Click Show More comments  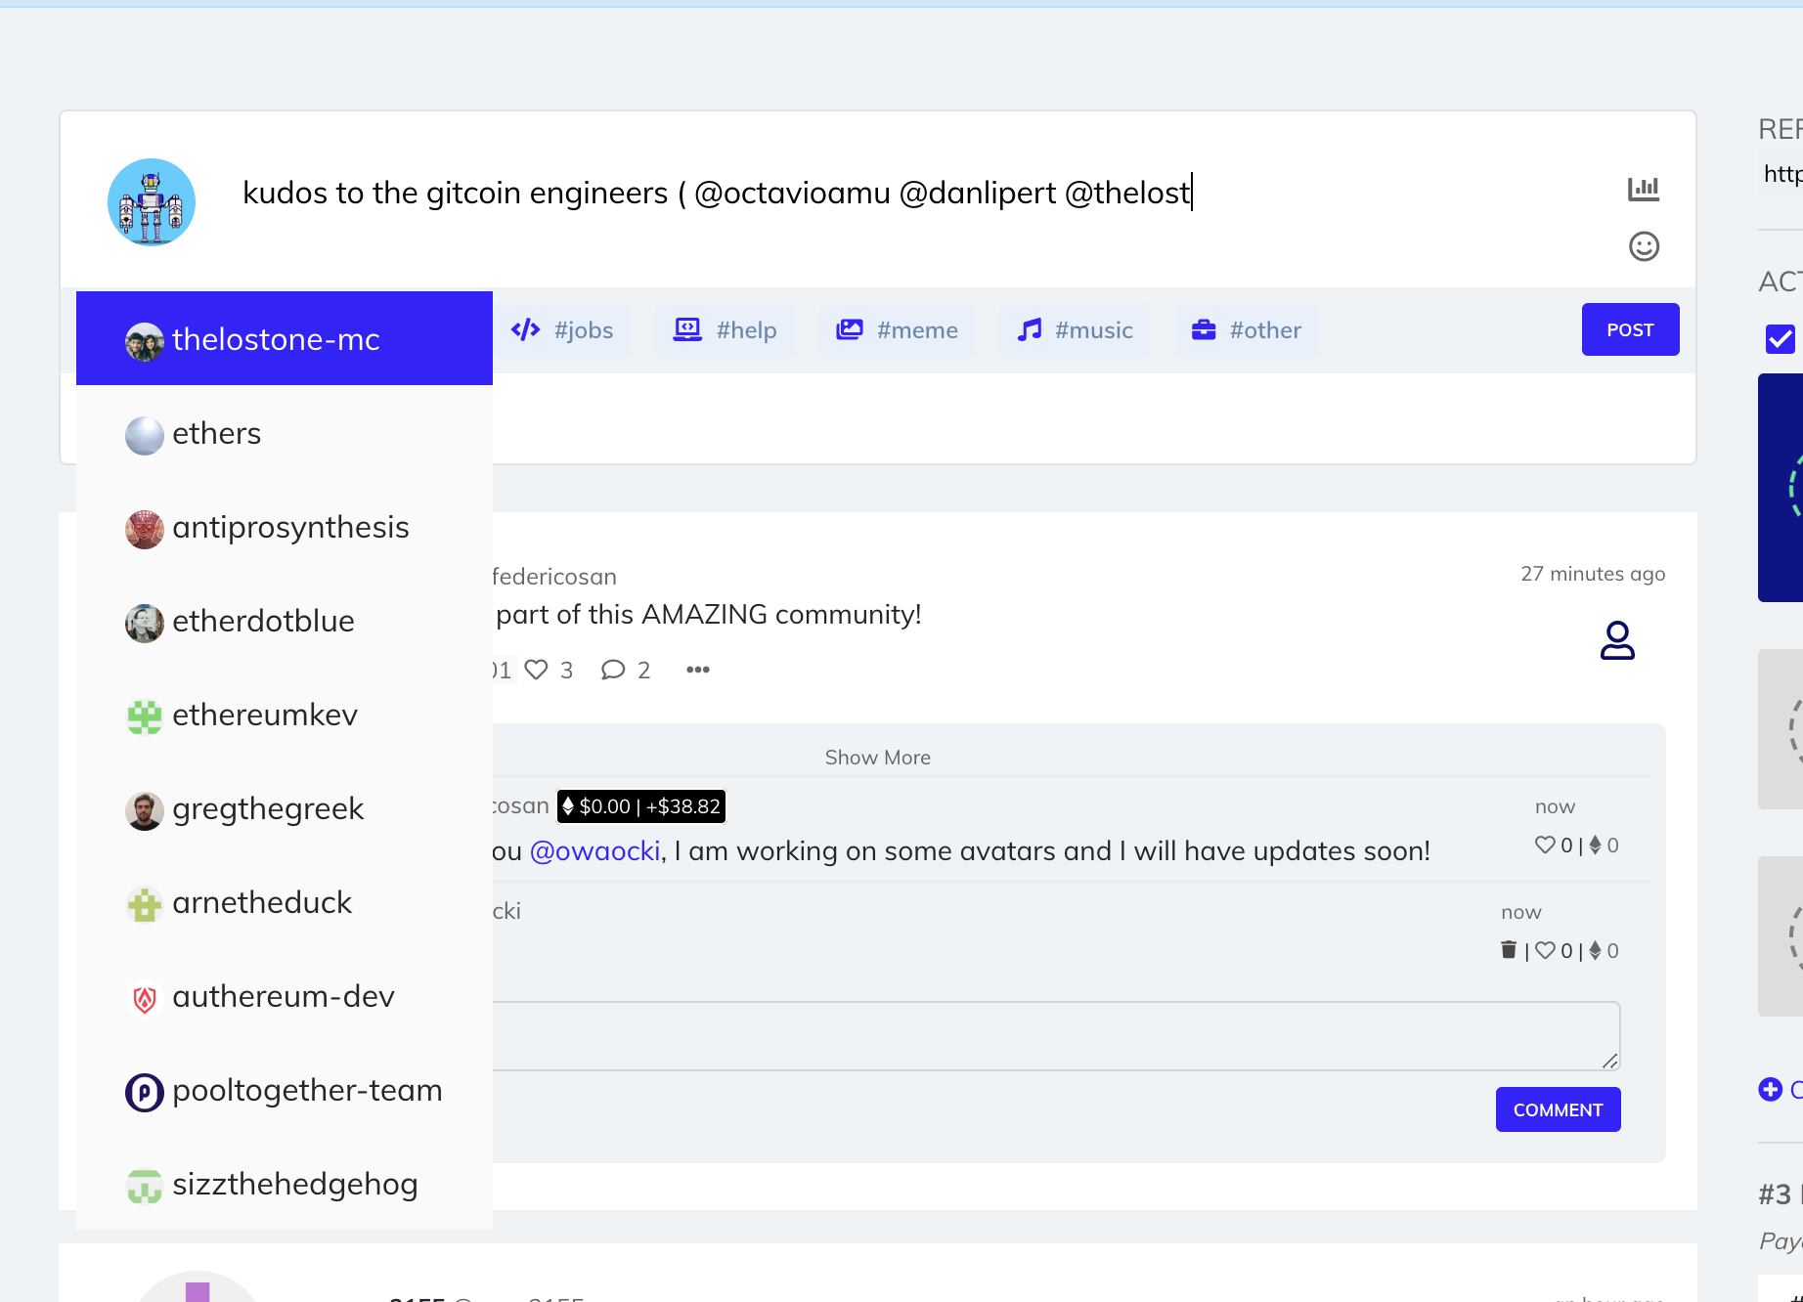tap(877, 758)
